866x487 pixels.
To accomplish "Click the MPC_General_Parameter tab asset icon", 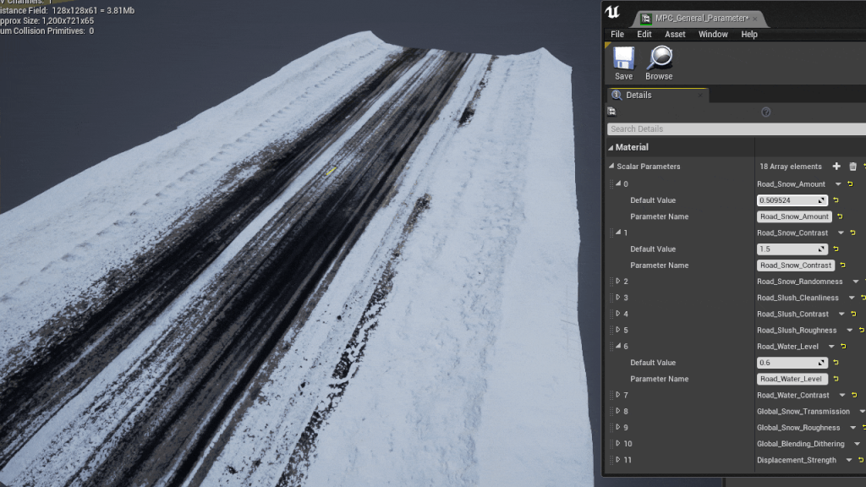I will coord(645,19).
